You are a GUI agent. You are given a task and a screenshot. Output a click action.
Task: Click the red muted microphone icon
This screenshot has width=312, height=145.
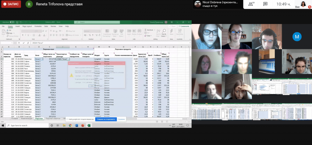point(310,7)
